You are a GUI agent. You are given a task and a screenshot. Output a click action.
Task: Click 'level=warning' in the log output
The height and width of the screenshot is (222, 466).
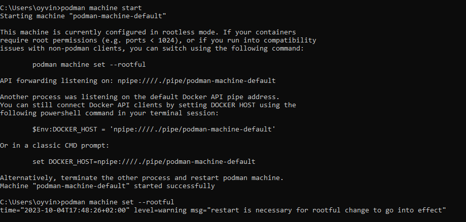tap(160, 210)
